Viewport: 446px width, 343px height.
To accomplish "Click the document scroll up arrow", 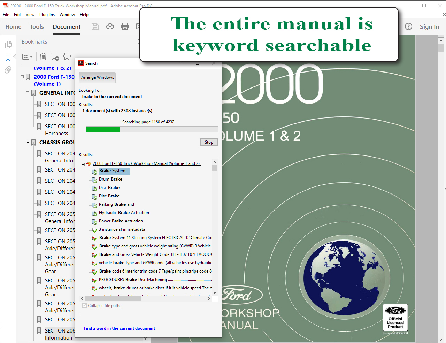I will [441, 41].
